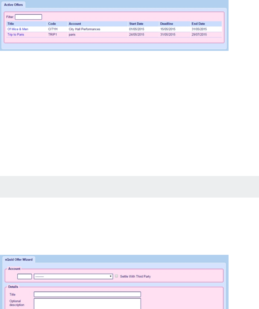Select Of Mice & Men end date 31/05/2015
259x309 pixels.
point(199,29)
